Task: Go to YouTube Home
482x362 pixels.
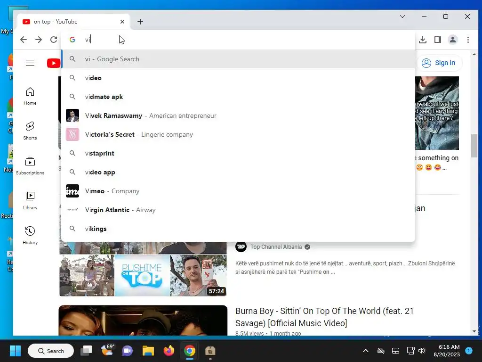Action: click(x=30, y=96)
